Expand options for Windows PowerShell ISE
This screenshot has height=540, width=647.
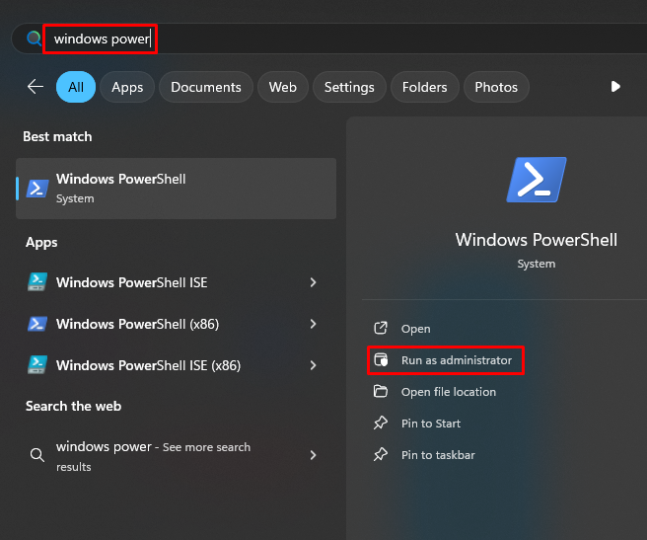coord(314,282)
